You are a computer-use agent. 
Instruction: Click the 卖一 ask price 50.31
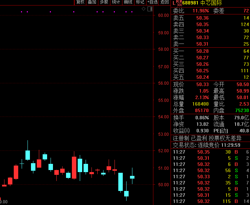coord(202,44)
